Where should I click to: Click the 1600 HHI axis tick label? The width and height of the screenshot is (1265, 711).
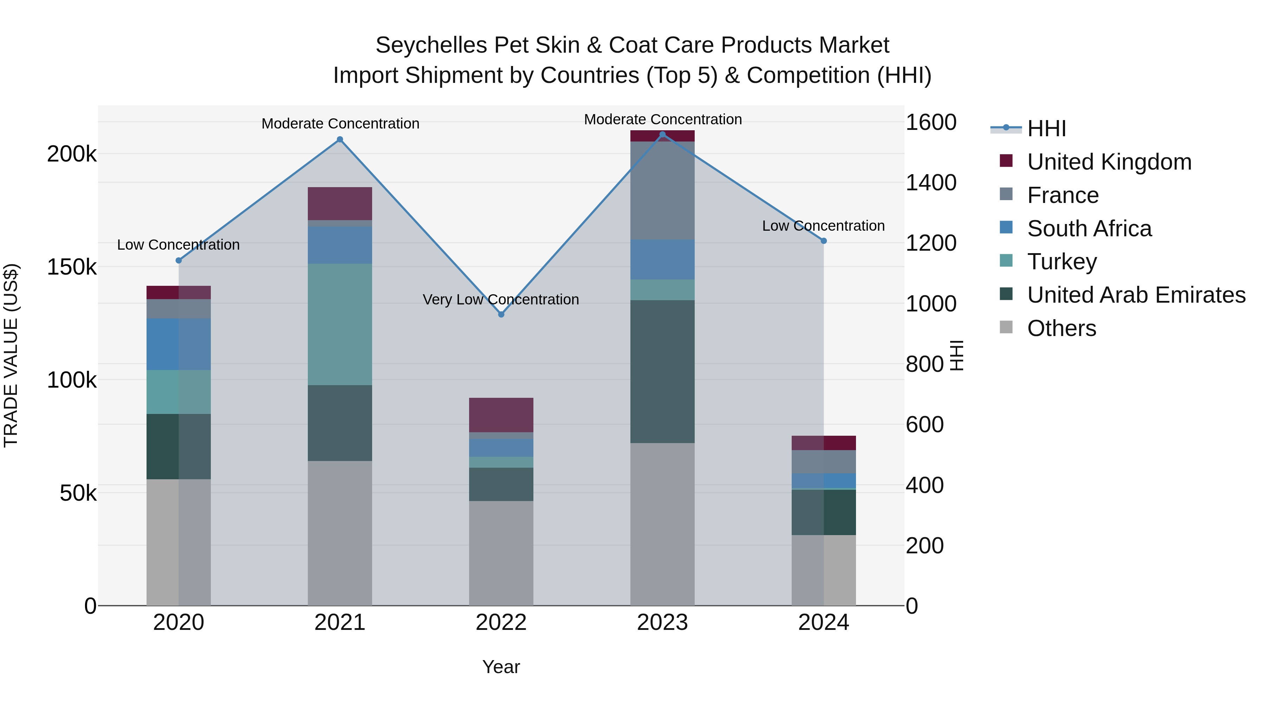tap(931, 122)
